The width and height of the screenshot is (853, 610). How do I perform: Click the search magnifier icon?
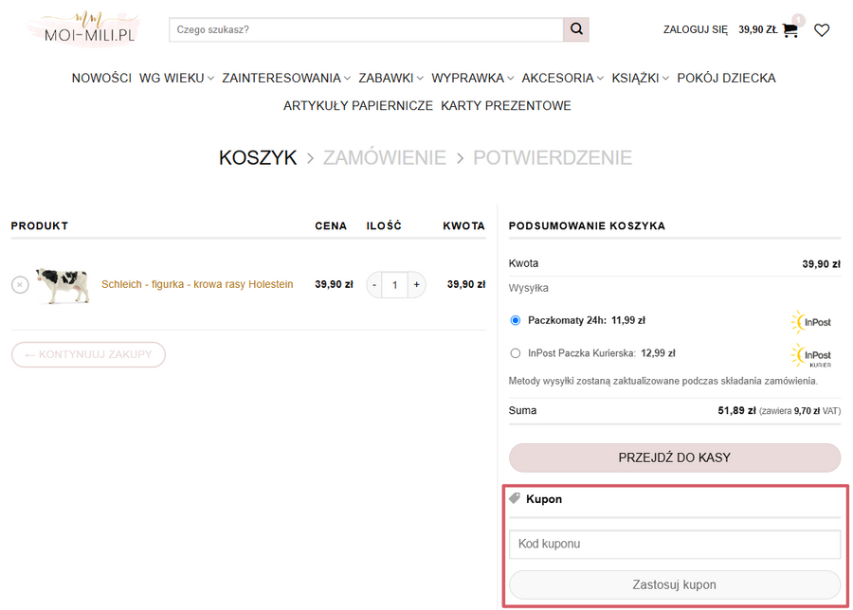point(575,29)
